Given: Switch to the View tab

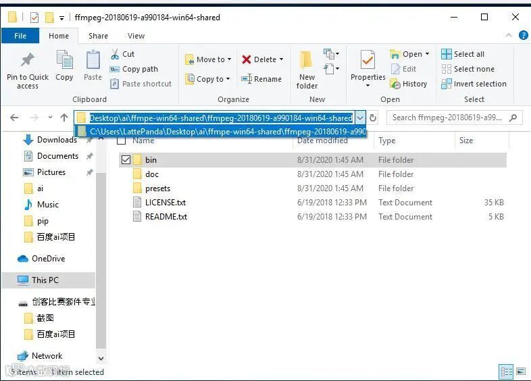Looking at the screenshot, I should coord(136,36).
